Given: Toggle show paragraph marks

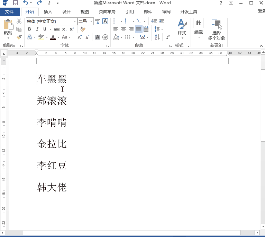Looking at the screenshot, I should click(168, 37).
